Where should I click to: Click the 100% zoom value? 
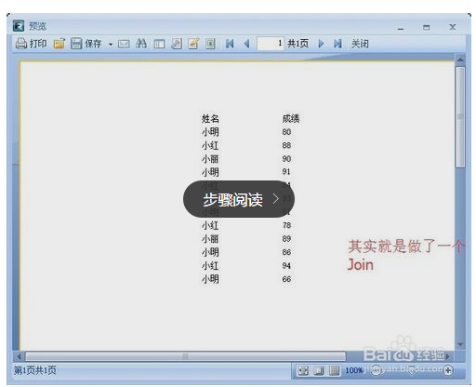[x=354, y=370]
